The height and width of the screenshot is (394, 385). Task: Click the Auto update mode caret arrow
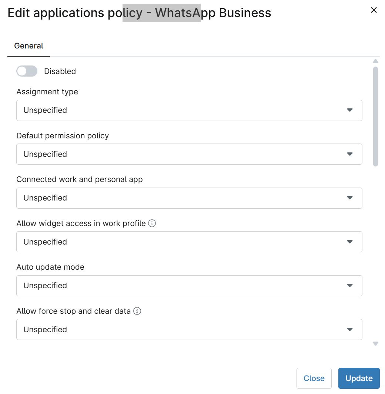tap(349, 286)
